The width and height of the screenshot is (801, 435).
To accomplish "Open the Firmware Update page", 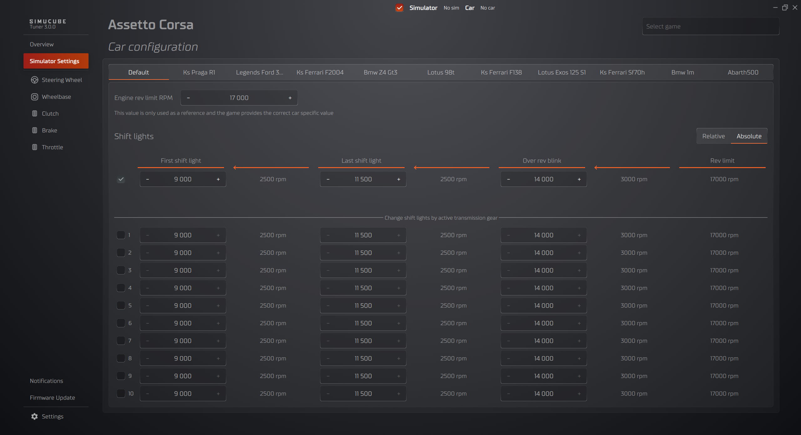I will [x=52, y=397].
